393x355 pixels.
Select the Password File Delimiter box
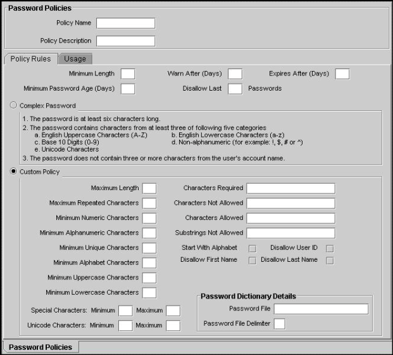pyautogui.click(x=280, y=324)
